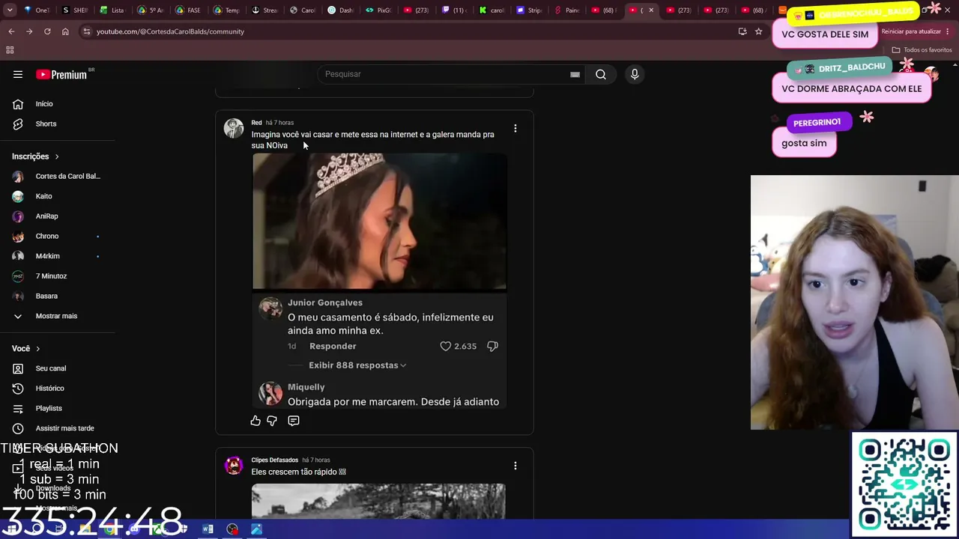Go back in browser history
The image size is (959, 539).
pyautogui.click(x=11, y=31)
